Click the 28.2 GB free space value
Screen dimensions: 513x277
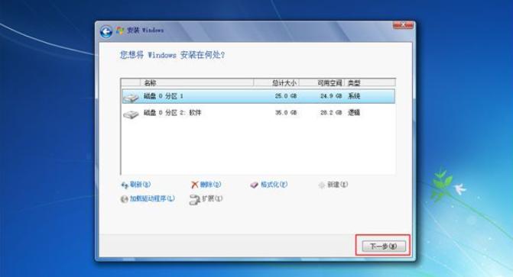click(x=331, y=113)
